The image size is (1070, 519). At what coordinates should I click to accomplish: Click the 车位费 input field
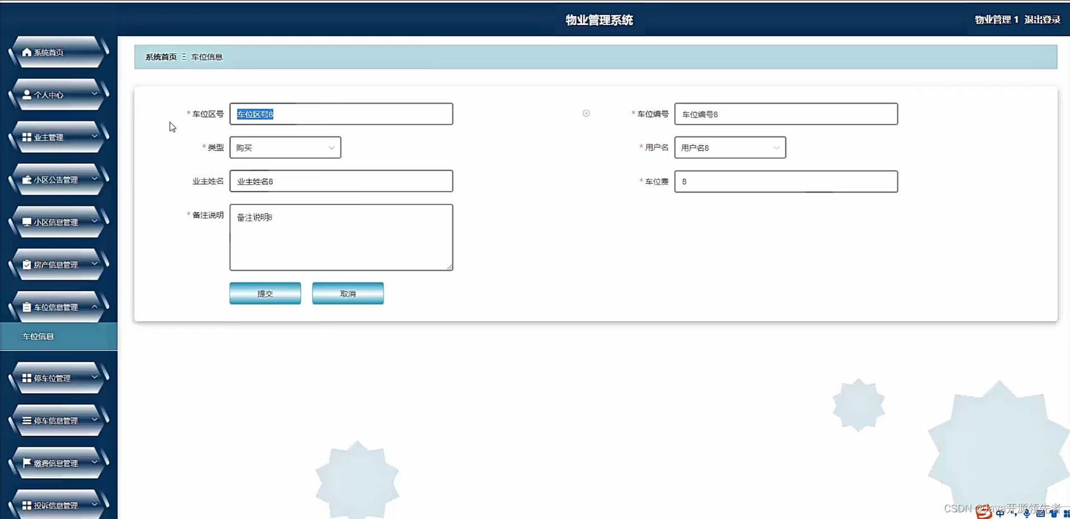pos(786,182)
